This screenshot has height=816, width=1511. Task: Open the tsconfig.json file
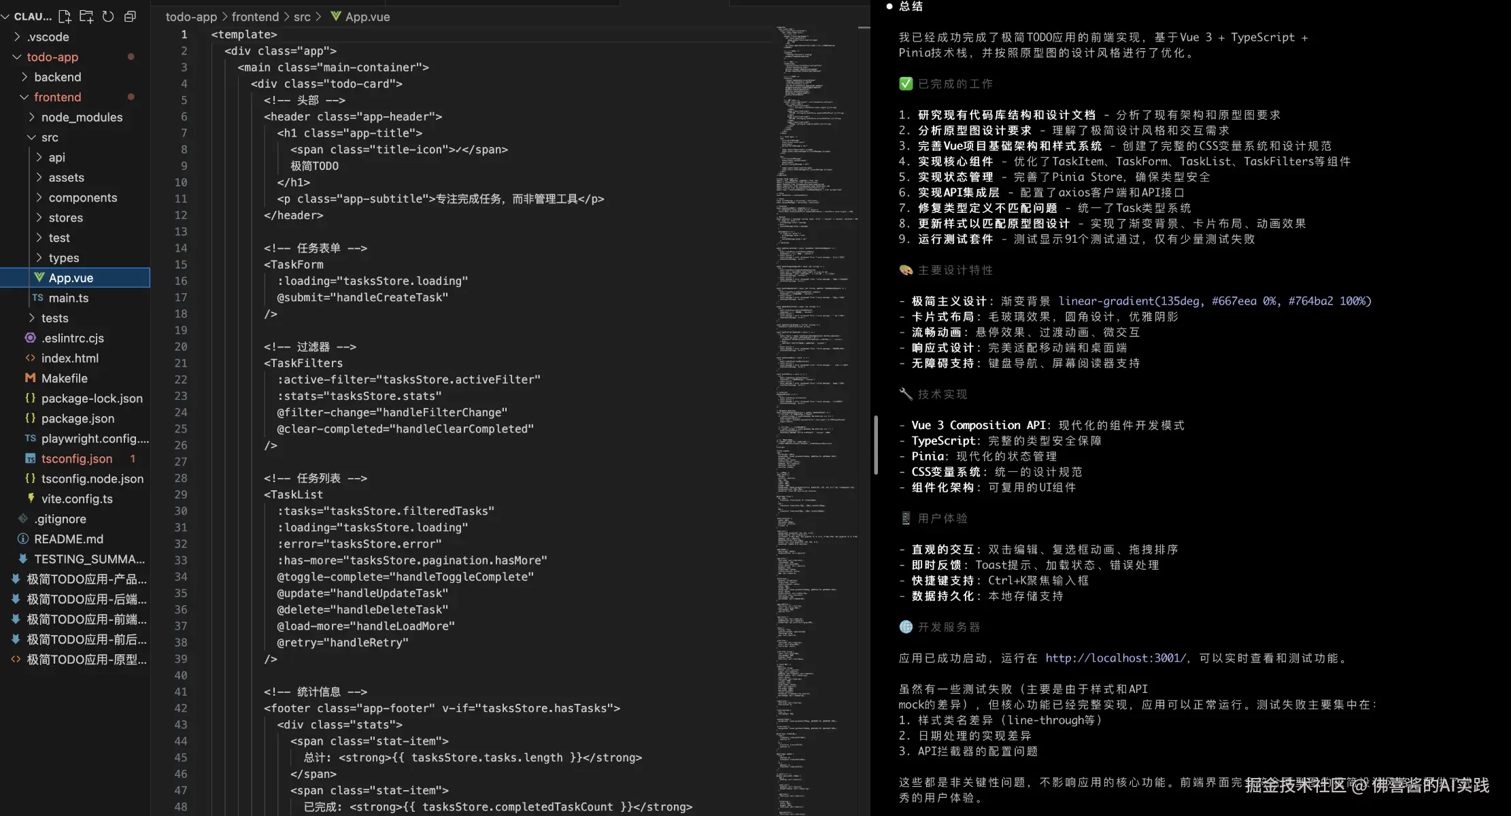point(76,459)
